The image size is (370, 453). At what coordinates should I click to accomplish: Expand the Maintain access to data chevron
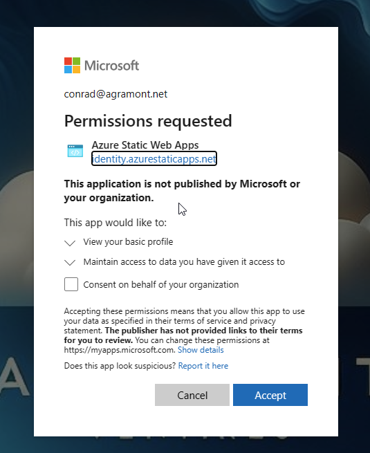70,262
